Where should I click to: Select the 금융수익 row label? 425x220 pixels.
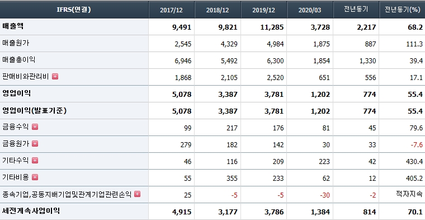pyautogui.click(x=16, y=127)
